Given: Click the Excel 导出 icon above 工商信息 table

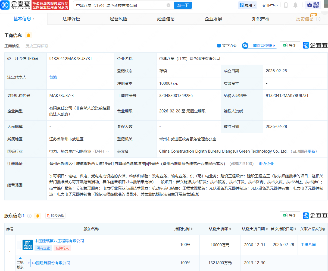Looking at the screenshot, I should [290, 45].
